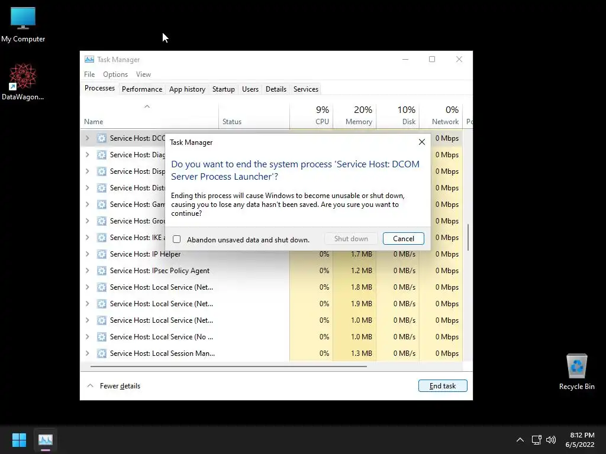Switch to the Services tab

click(306, 89)
